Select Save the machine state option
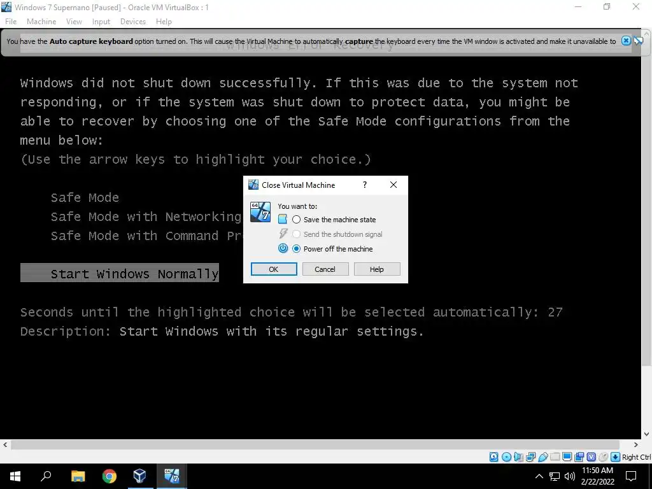652x489 pixels. tap(334, 219)
